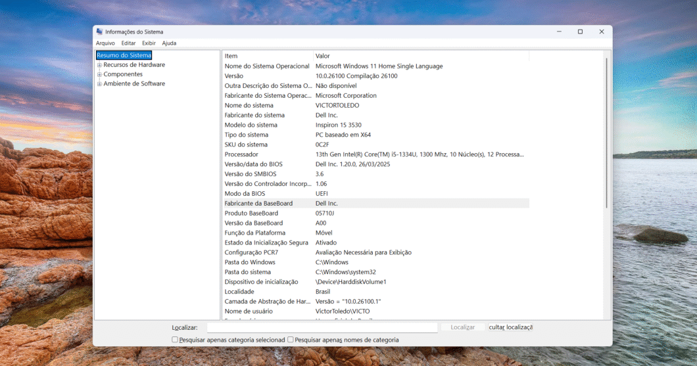The width and height of the screenshot is (697, 366).
Task: Click into the Localizar search field
Action: (x=322, y=327)
